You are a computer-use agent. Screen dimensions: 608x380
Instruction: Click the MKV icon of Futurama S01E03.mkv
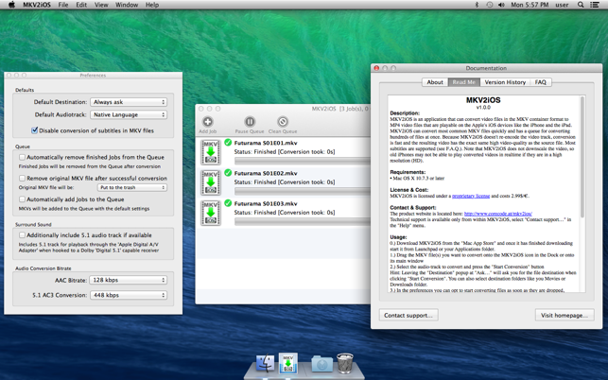(211, 213)
